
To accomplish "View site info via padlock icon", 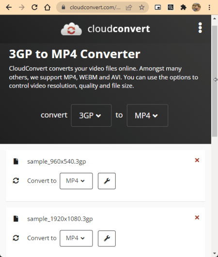I will click(x=63, y=7).
